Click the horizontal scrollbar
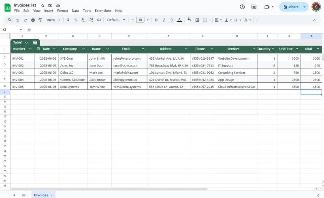324x198 pixels. [109, 189]
